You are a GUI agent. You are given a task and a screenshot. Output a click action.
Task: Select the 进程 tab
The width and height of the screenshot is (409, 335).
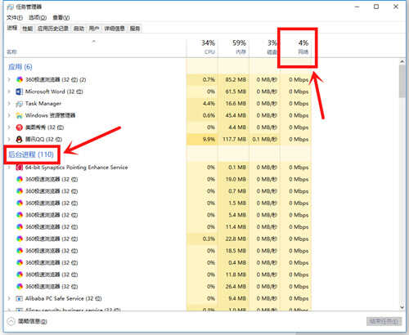(x=12, y=28)
